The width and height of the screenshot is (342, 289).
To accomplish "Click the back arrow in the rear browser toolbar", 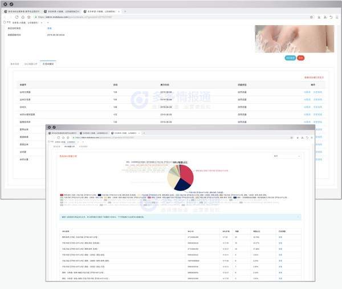I will 5,17.
